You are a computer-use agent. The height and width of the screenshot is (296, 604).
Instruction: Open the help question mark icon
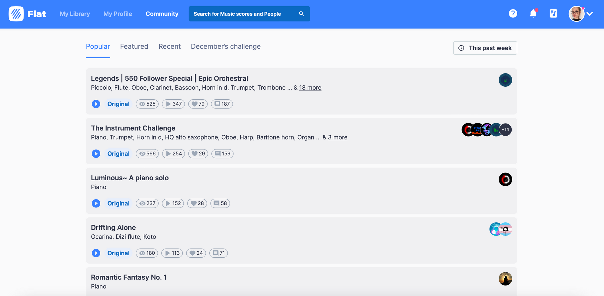point(513,14)
